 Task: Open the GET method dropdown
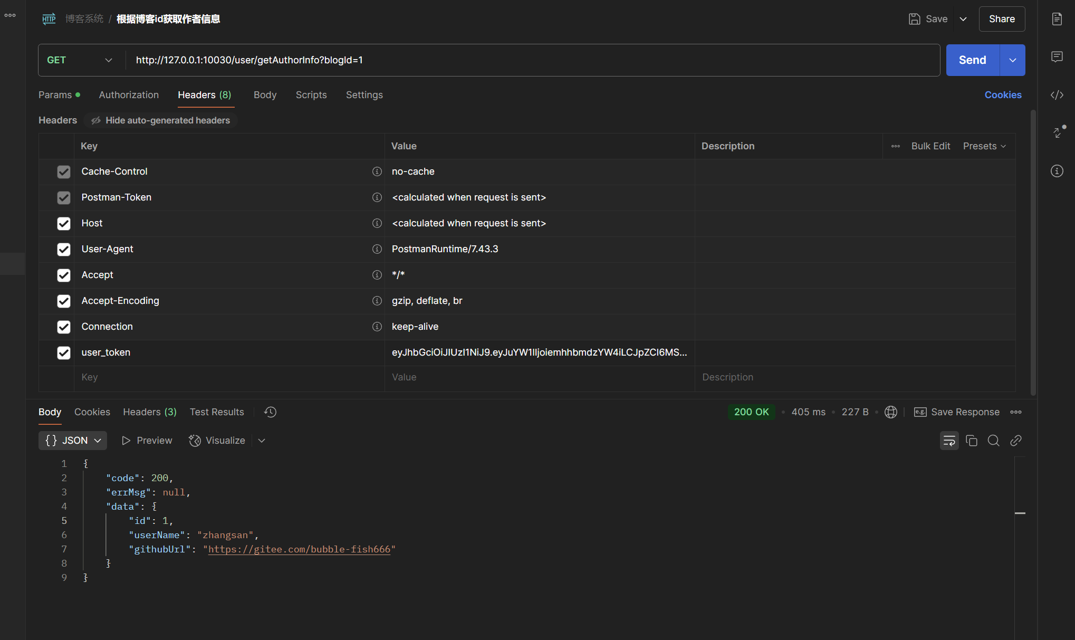80,60
